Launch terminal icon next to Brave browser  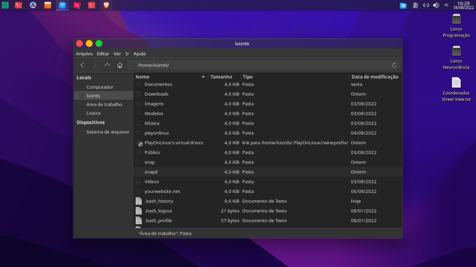click(92, 5)
